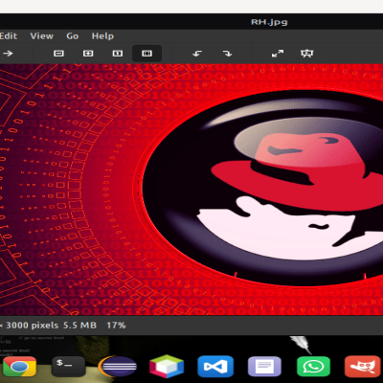Click the 5.5 MB file size

click(x=79, y=326)
